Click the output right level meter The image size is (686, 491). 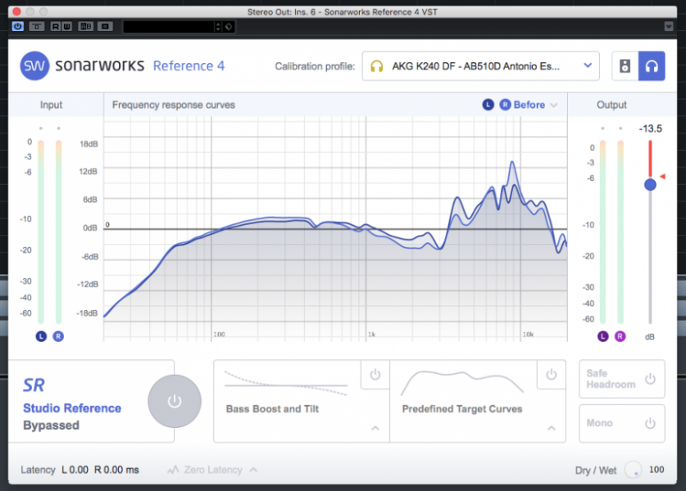[x=620, y=232]
